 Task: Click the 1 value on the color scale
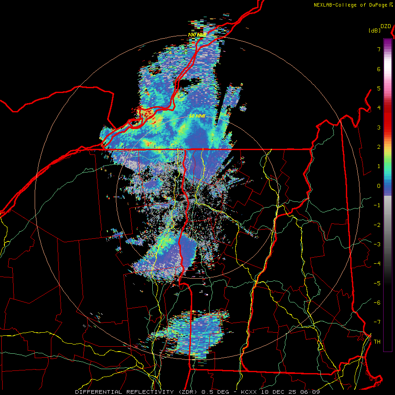click(379, 166)
